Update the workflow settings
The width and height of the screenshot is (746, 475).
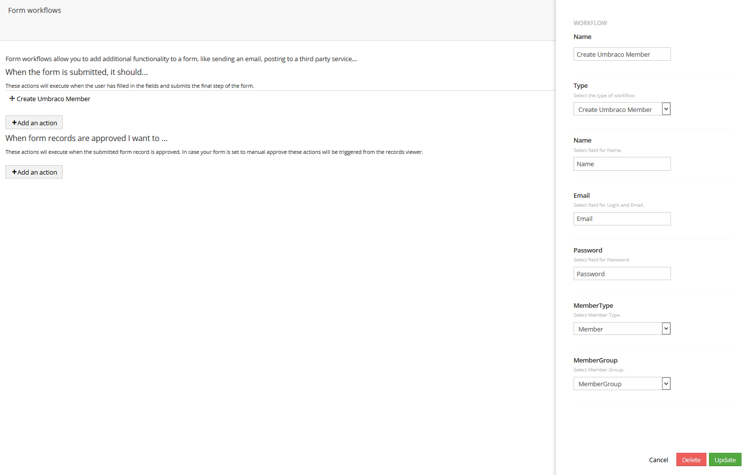(725, 460)
